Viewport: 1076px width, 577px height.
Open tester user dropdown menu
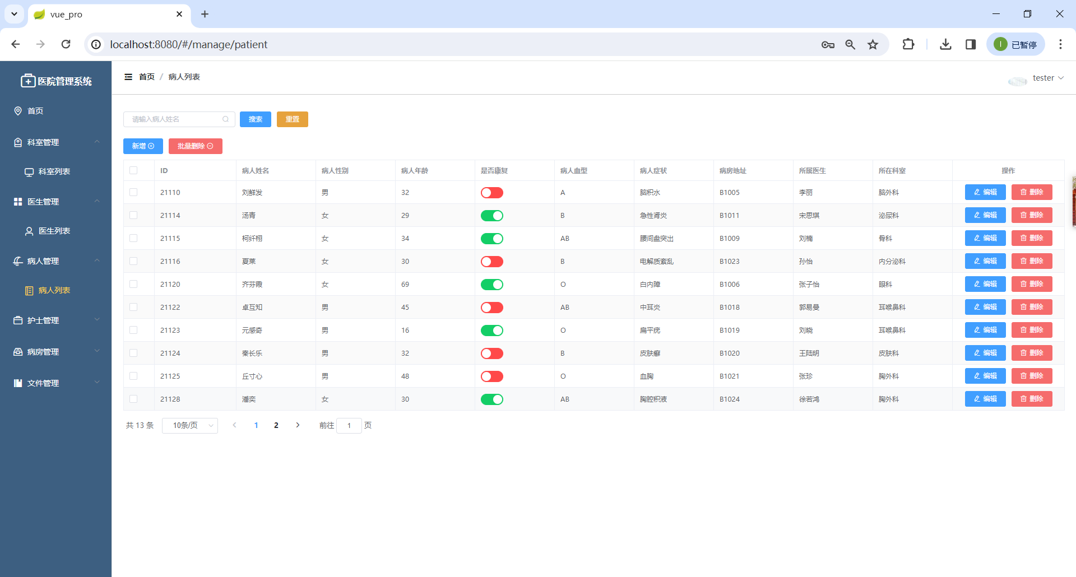coord(1048,78)
